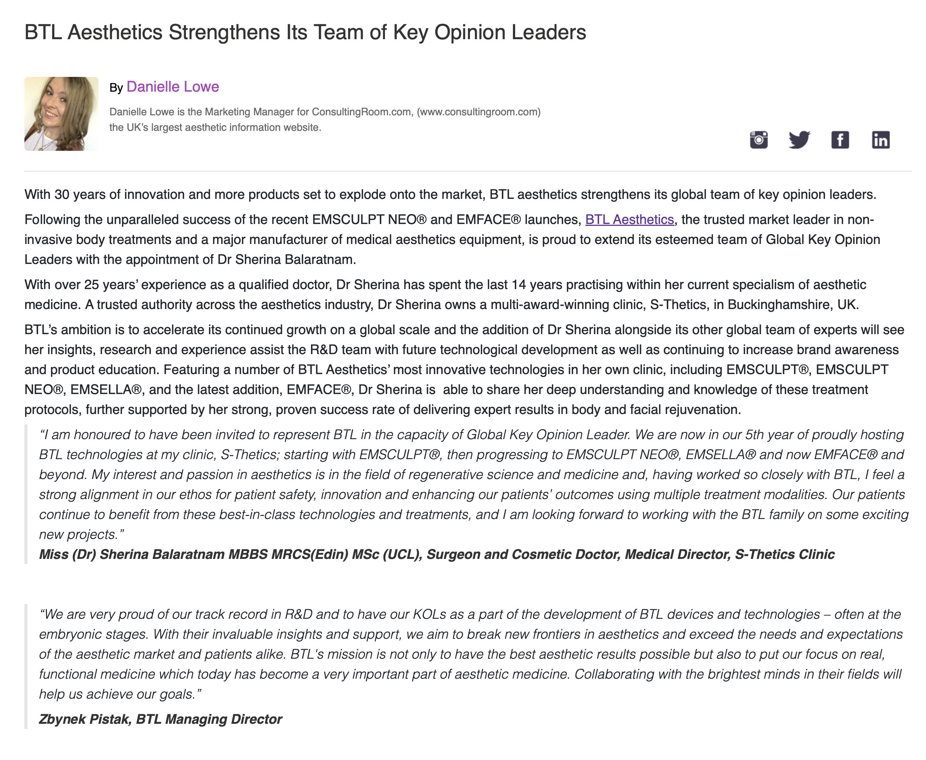Click the "By" label before the author name
Image resolution: width=926 pixels, height=760 pixels.
pos(116,88)
